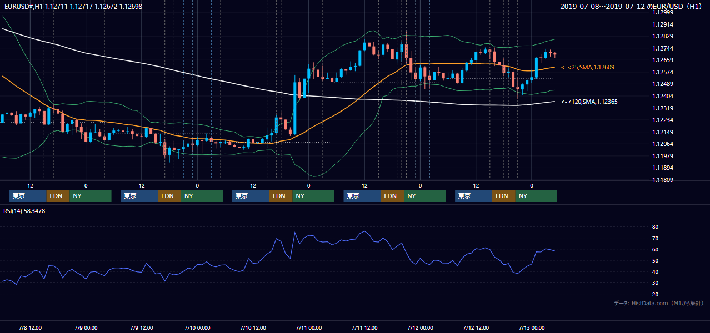Click RSI scale value 70

point(655,238)
